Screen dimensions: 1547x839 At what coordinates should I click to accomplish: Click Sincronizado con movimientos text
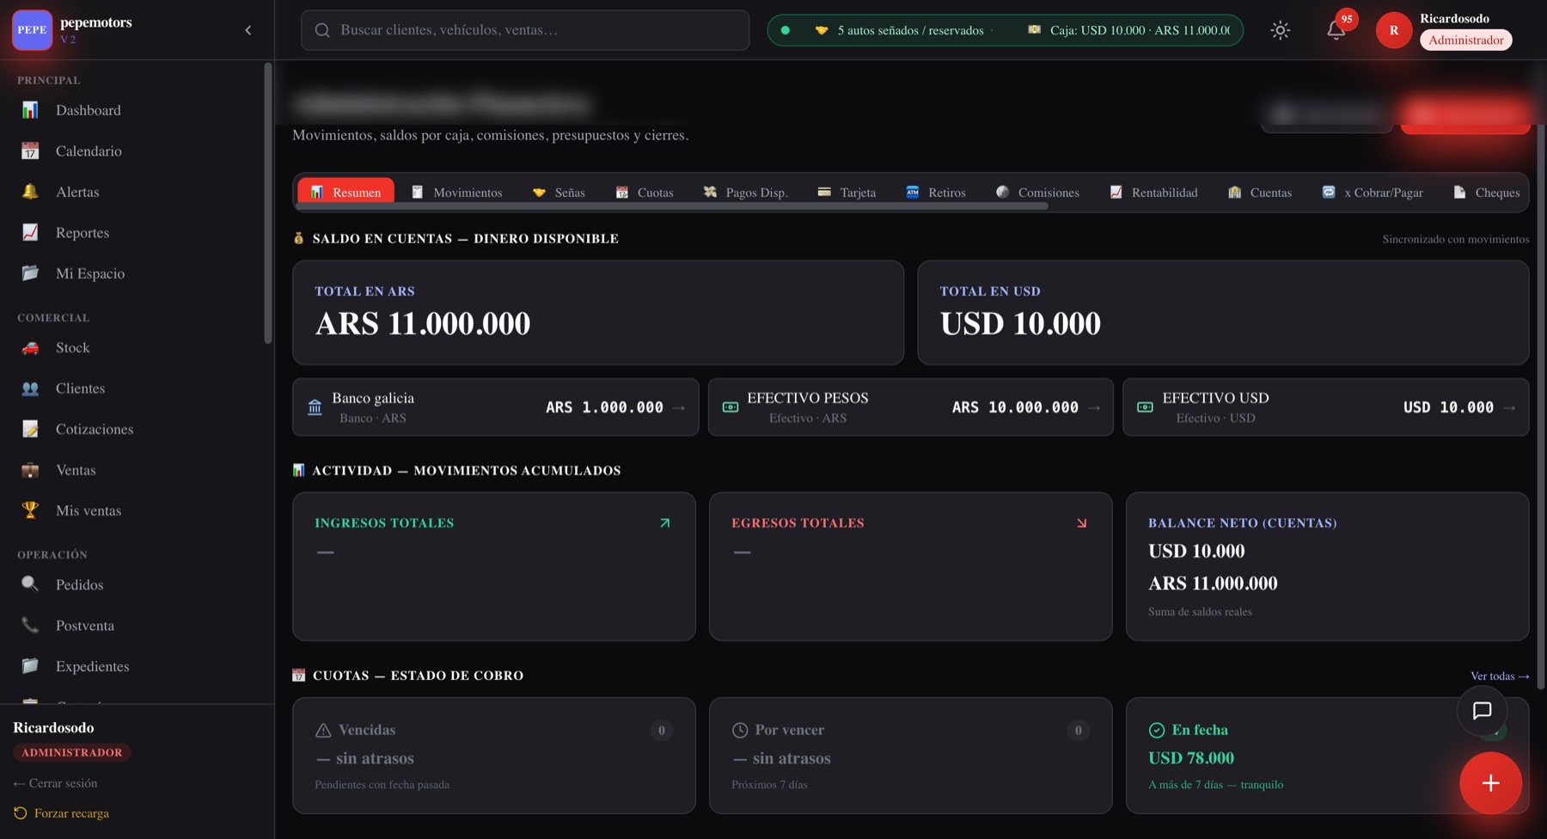(1456, 239)
